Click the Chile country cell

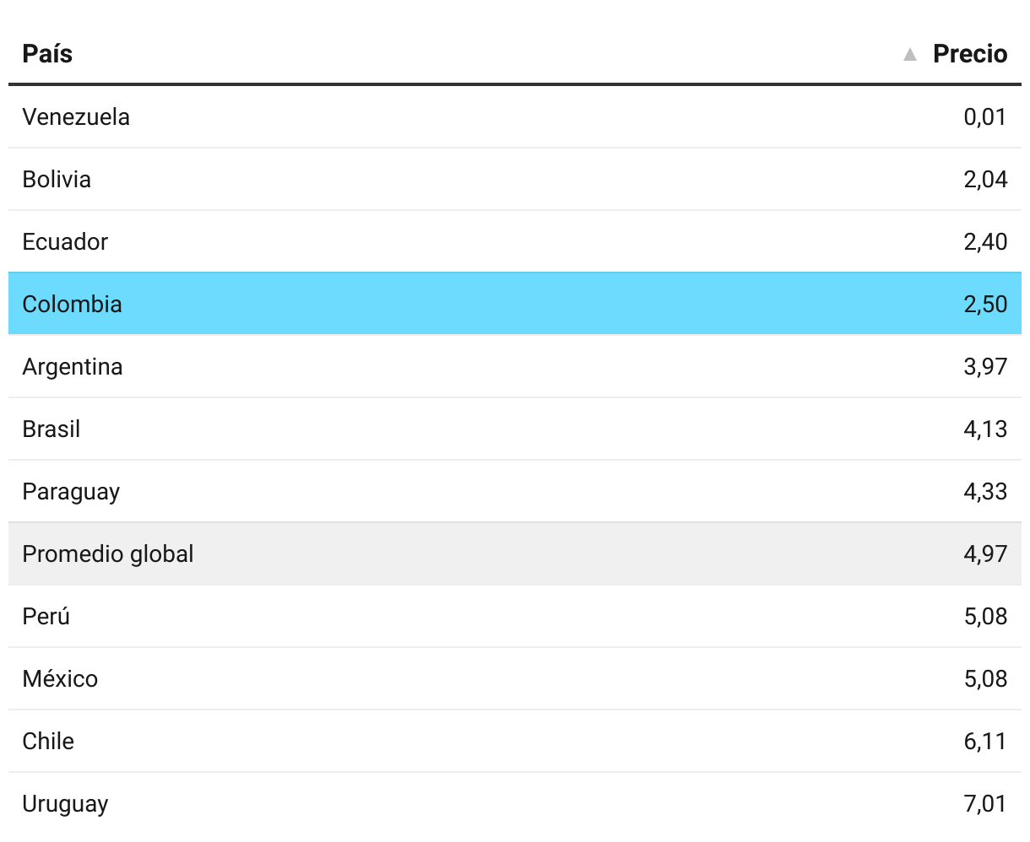[x=48, y=741]
